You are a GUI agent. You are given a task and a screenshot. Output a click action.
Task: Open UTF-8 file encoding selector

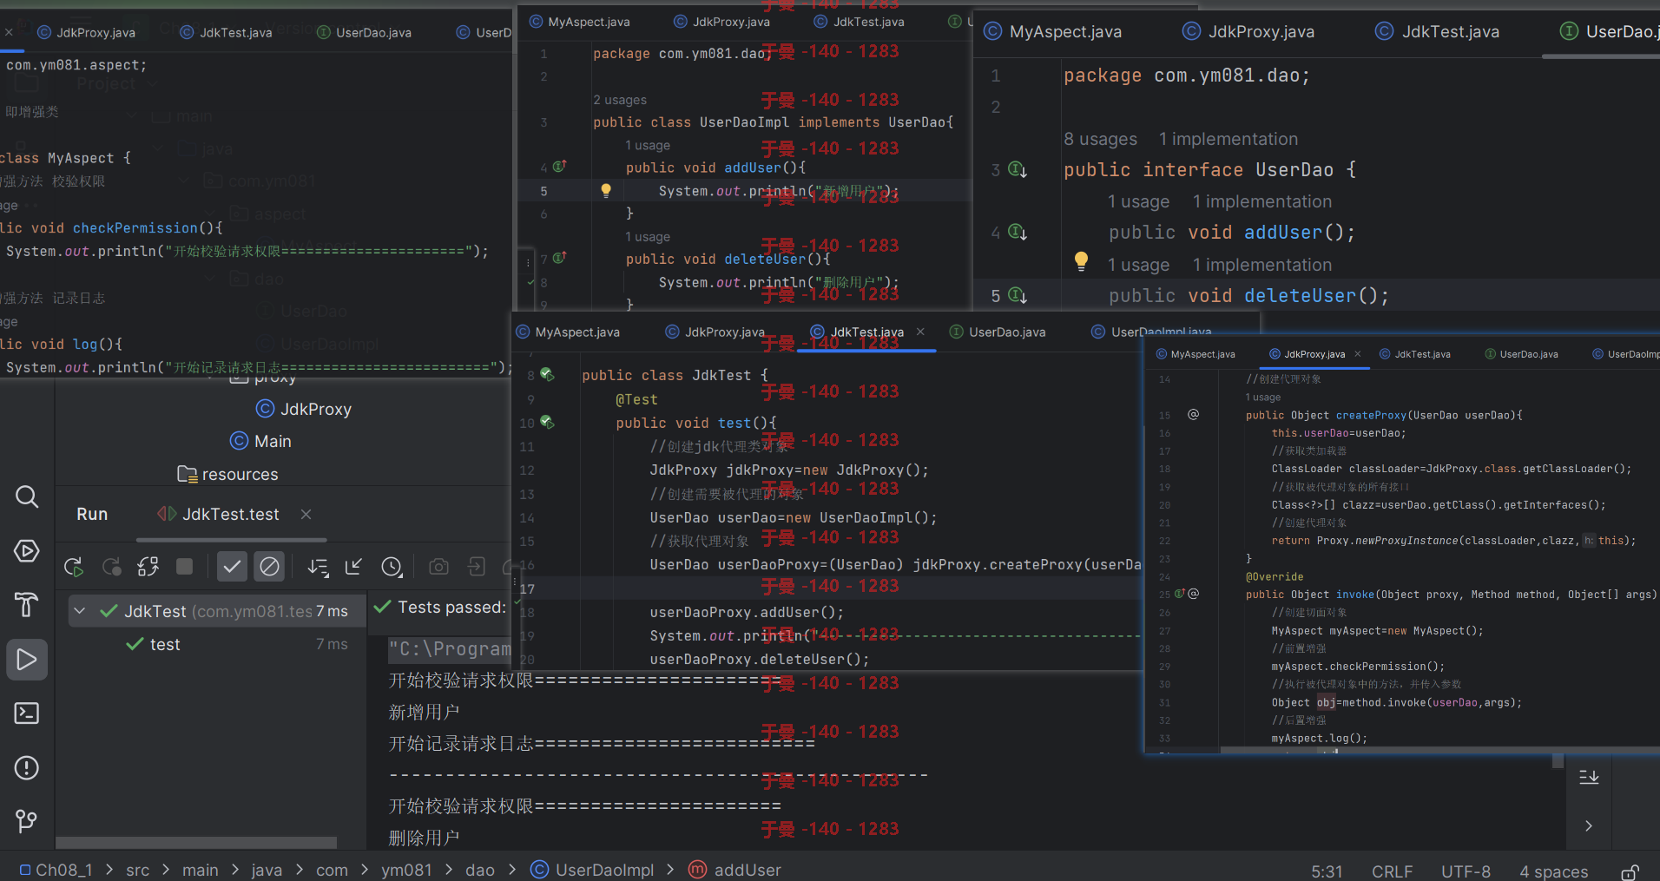click(1466, 871)
